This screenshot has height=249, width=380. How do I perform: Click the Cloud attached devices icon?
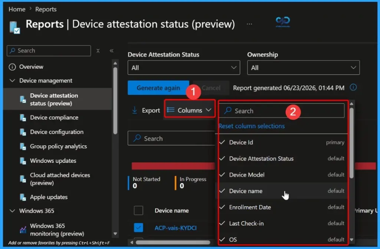click(23, 179)
